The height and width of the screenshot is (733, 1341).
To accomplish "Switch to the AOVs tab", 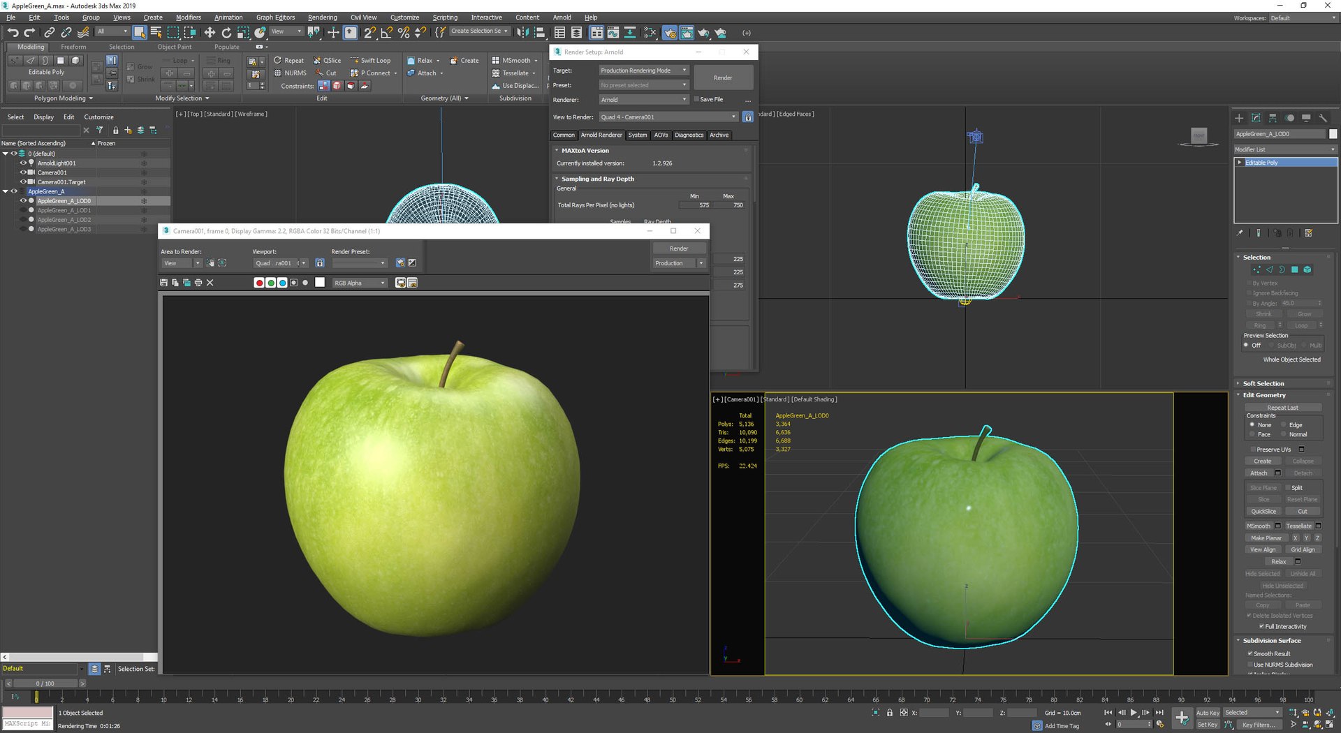I will click(x=661, y=135).
